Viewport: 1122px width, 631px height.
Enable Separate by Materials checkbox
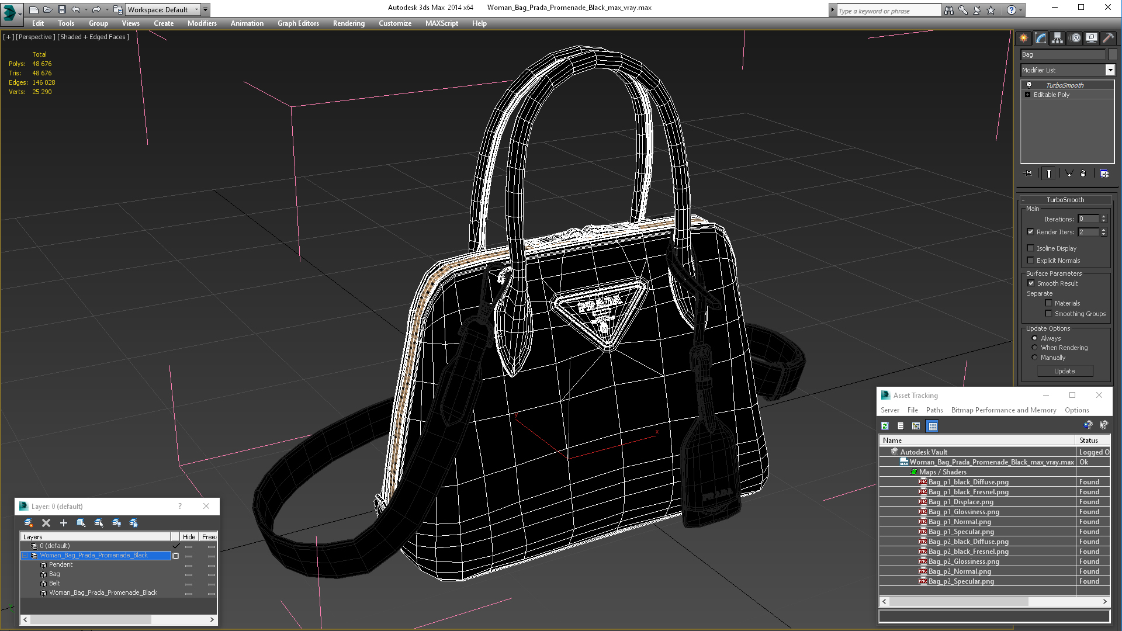[x=1048, y=303]
